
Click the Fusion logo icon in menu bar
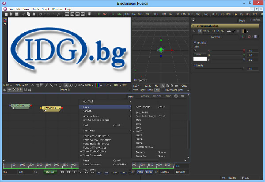tap(5, 9)
